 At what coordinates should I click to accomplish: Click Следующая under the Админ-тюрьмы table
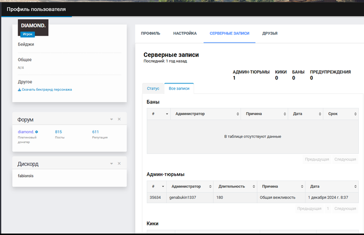coord(345,208)
